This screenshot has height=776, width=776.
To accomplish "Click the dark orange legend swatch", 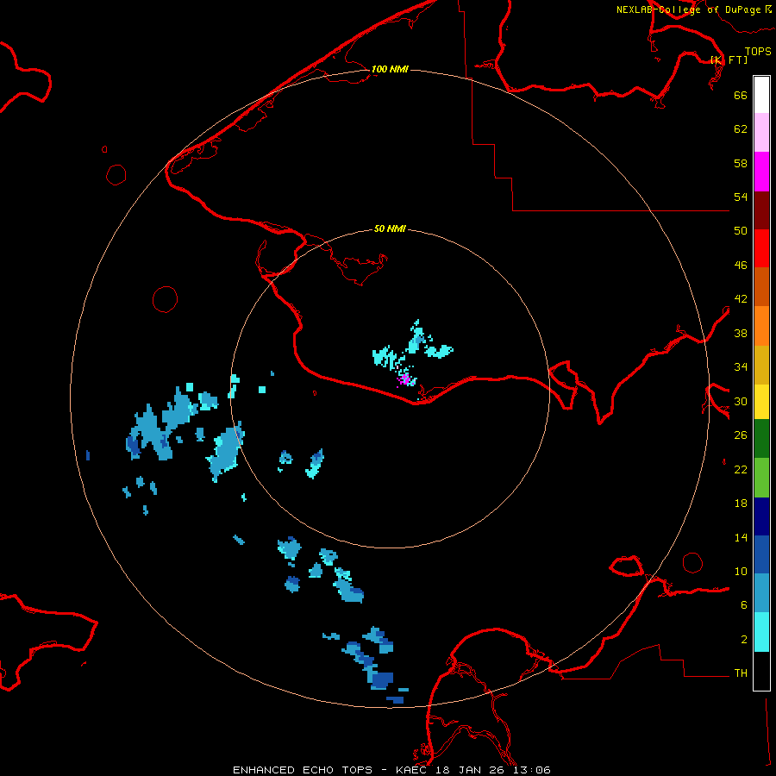I will click(761, 286).
